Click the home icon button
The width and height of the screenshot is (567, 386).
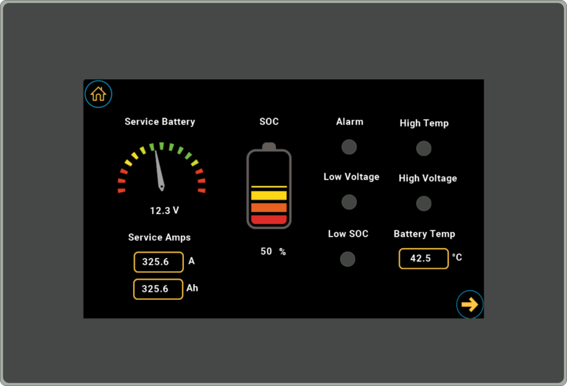[x=98, y=94]
